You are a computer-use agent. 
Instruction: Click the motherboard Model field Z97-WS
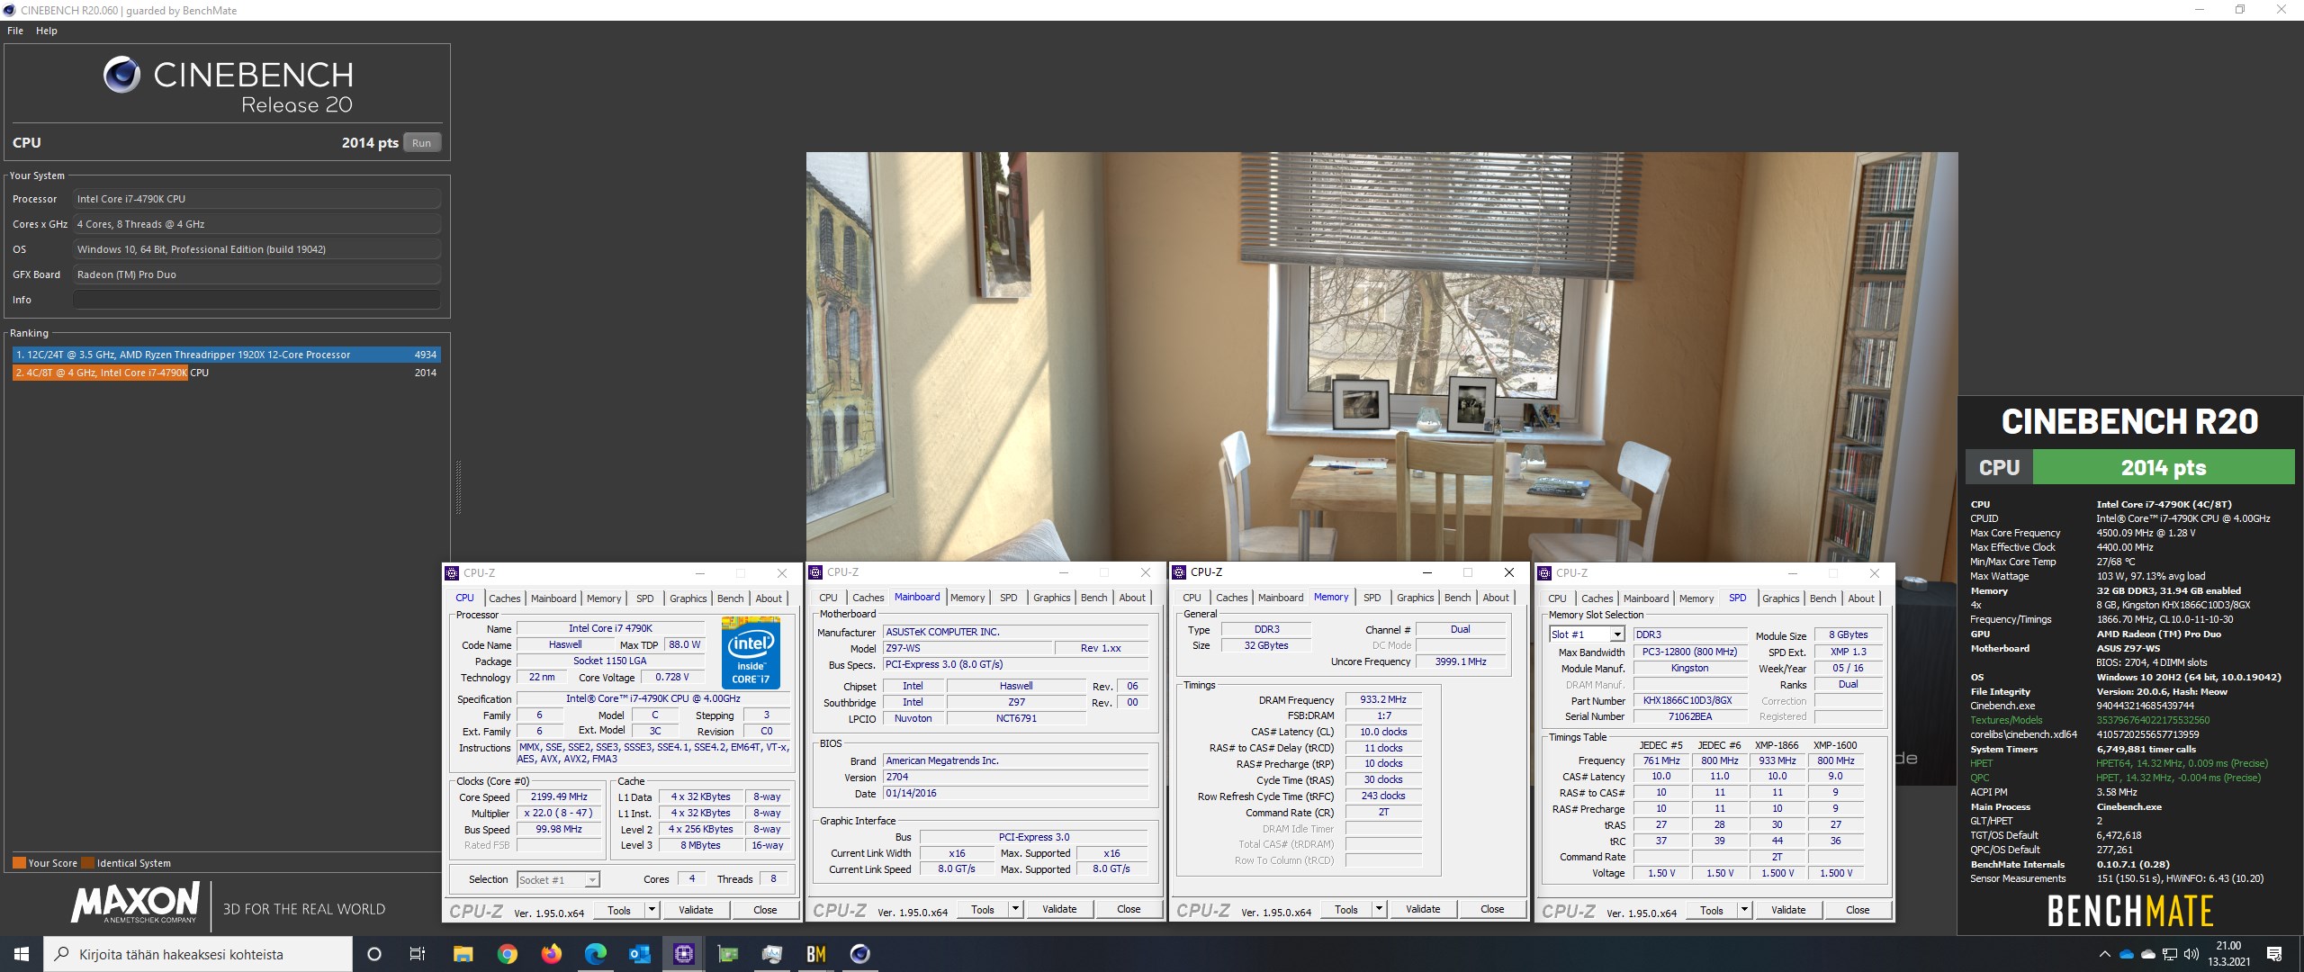coord(967,648)
